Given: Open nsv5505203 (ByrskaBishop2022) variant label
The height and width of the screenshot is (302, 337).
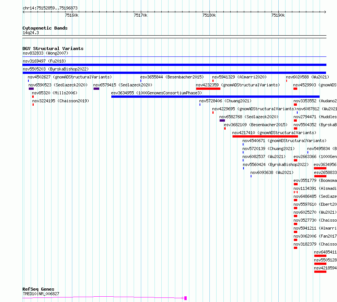Looking at the screenshot, I should tap(56, 69).
